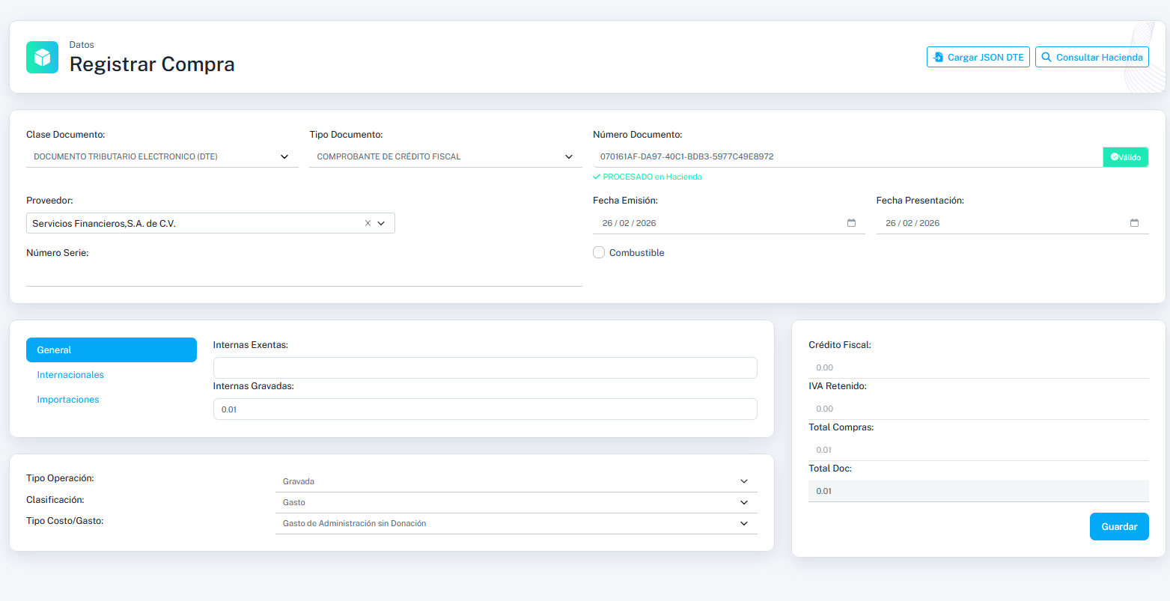The height and width of the screenshot is (601, 1170).
Task: Click the Cargar JSON DTE button
Action: (978, 57)
